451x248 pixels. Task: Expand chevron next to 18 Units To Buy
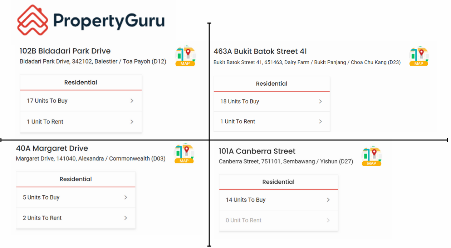tap(320, 102)
